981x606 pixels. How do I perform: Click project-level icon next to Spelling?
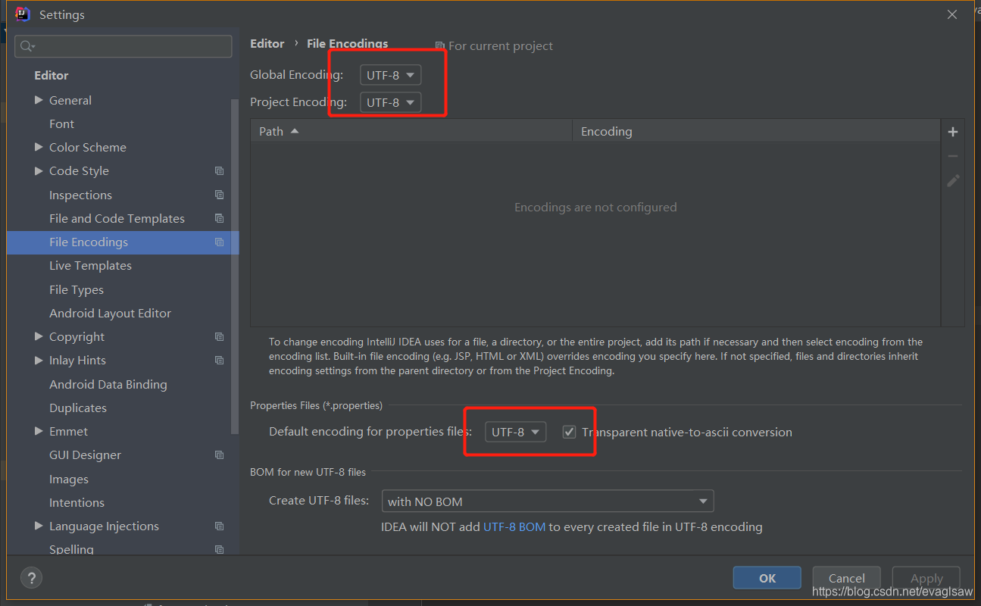219,550
